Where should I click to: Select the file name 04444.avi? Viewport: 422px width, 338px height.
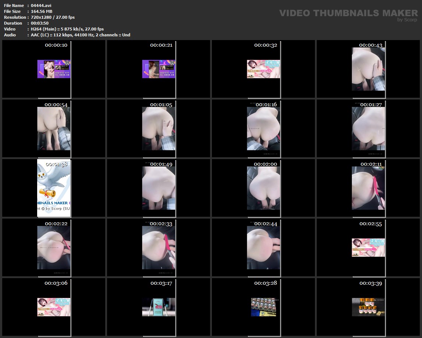pyautogui.click(x=41, y=6)
